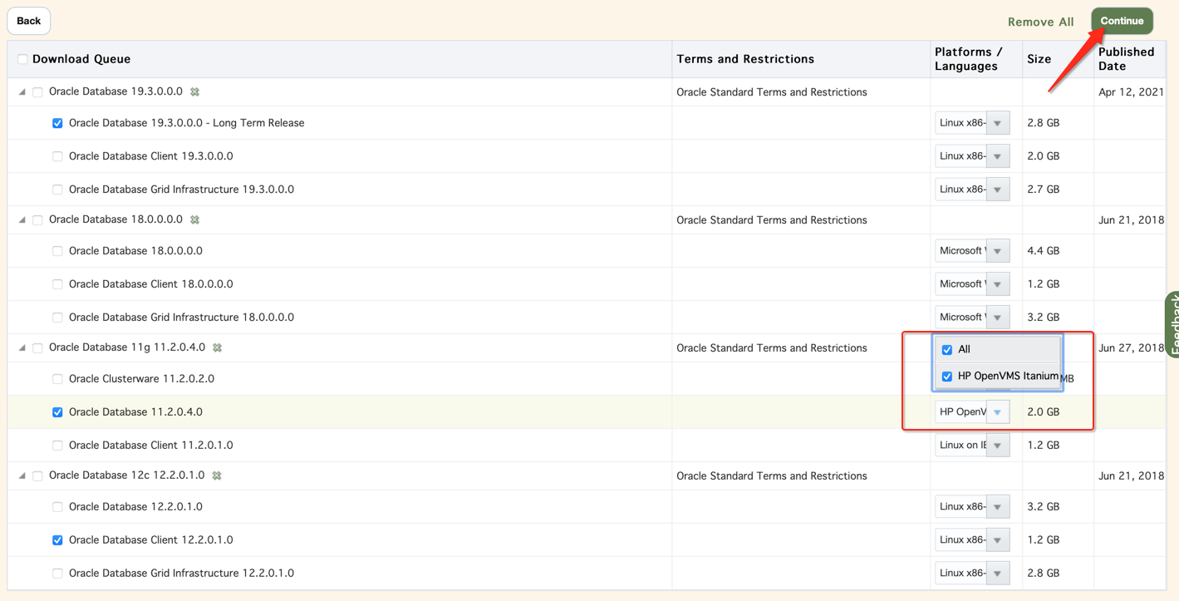The image size is (1179, 601).
Task: Collapse Oracle Database 11g 11.2.0.4.0 group triangle
Action: tap(22, 348)
